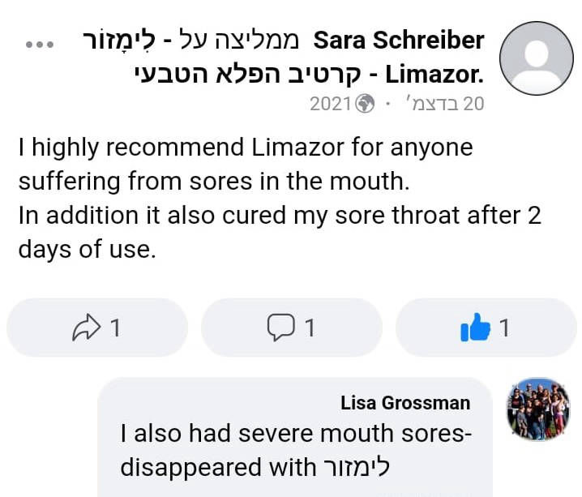This screenshot has width=582, height=497.
Task: Click the year 2021 beside the globe
Action: click(331, 104)
